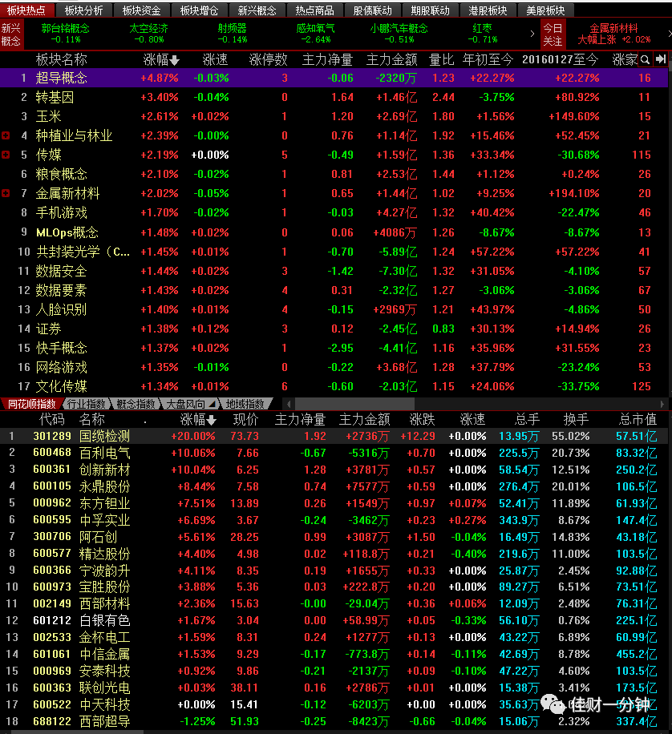Viewport: 672px width, 734px height.
Task: Select the 永鼎股份 stock row
Action: click(334, 487)
